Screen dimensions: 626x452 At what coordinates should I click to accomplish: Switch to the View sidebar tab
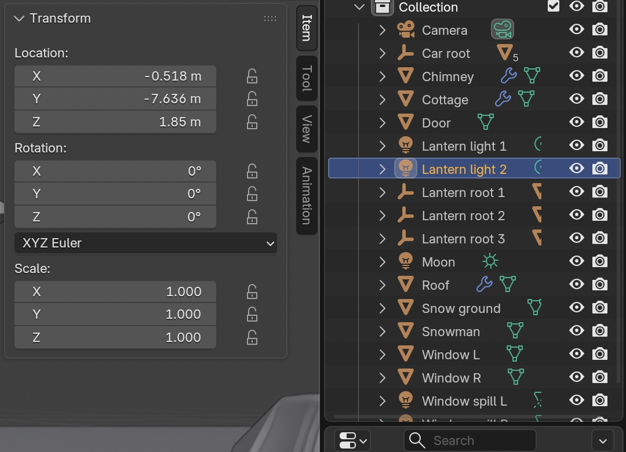[x=307, y=129]
